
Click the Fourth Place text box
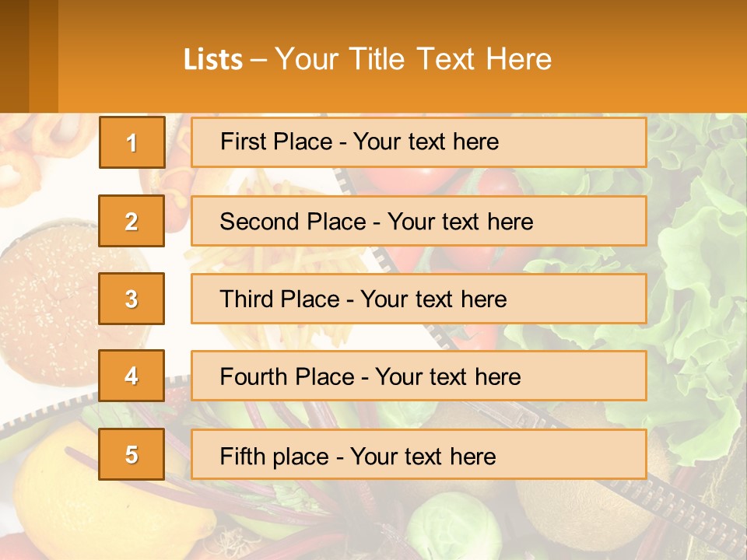tap(419, 376)
